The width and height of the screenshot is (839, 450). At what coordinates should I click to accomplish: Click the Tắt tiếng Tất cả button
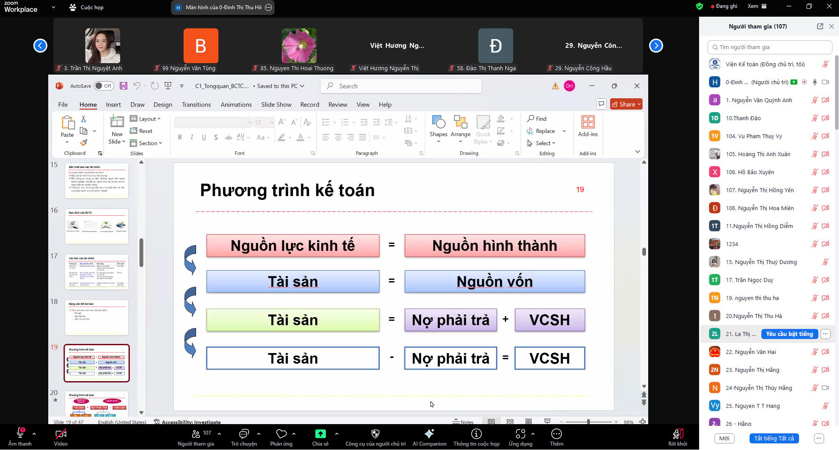(775, 438)
